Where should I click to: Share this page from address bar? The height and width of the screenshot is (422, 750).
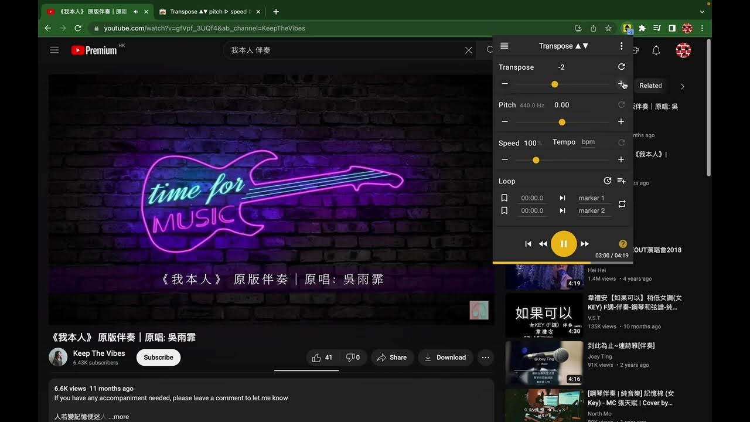pos(594,28)
